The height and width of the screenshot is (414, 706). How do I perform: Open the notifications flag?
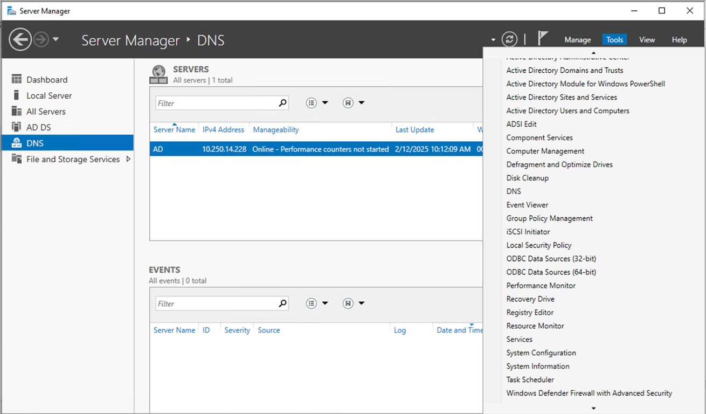(543, 38)
